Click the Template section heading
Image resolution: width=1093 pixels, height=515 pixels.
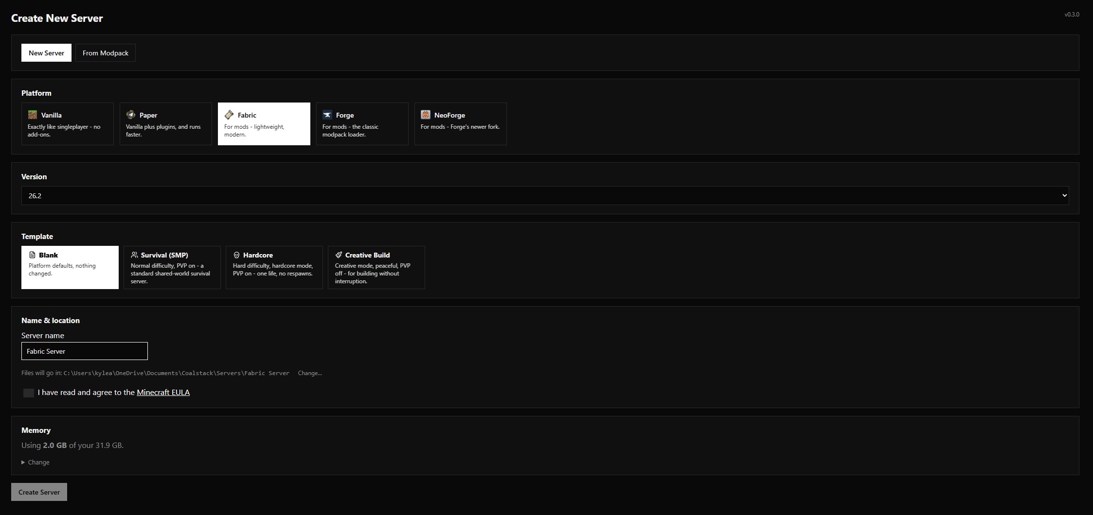coord(37,236)
